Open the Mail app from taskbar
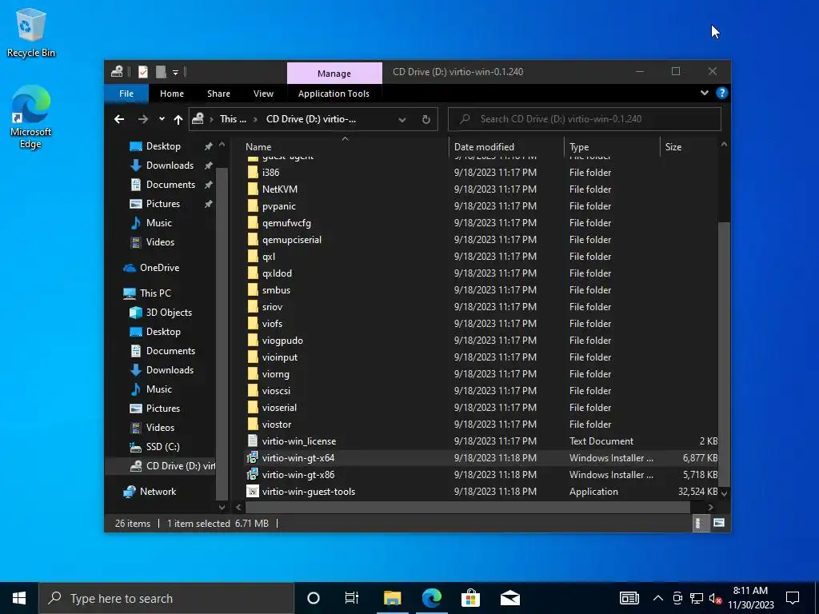 click(509, 598)
